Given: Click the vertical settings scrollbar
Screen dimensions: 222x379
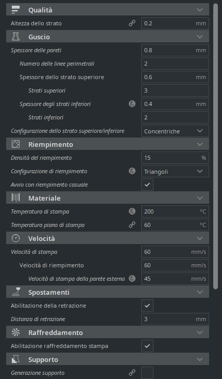Looking at the screenshot, I should tap(215, 146).
